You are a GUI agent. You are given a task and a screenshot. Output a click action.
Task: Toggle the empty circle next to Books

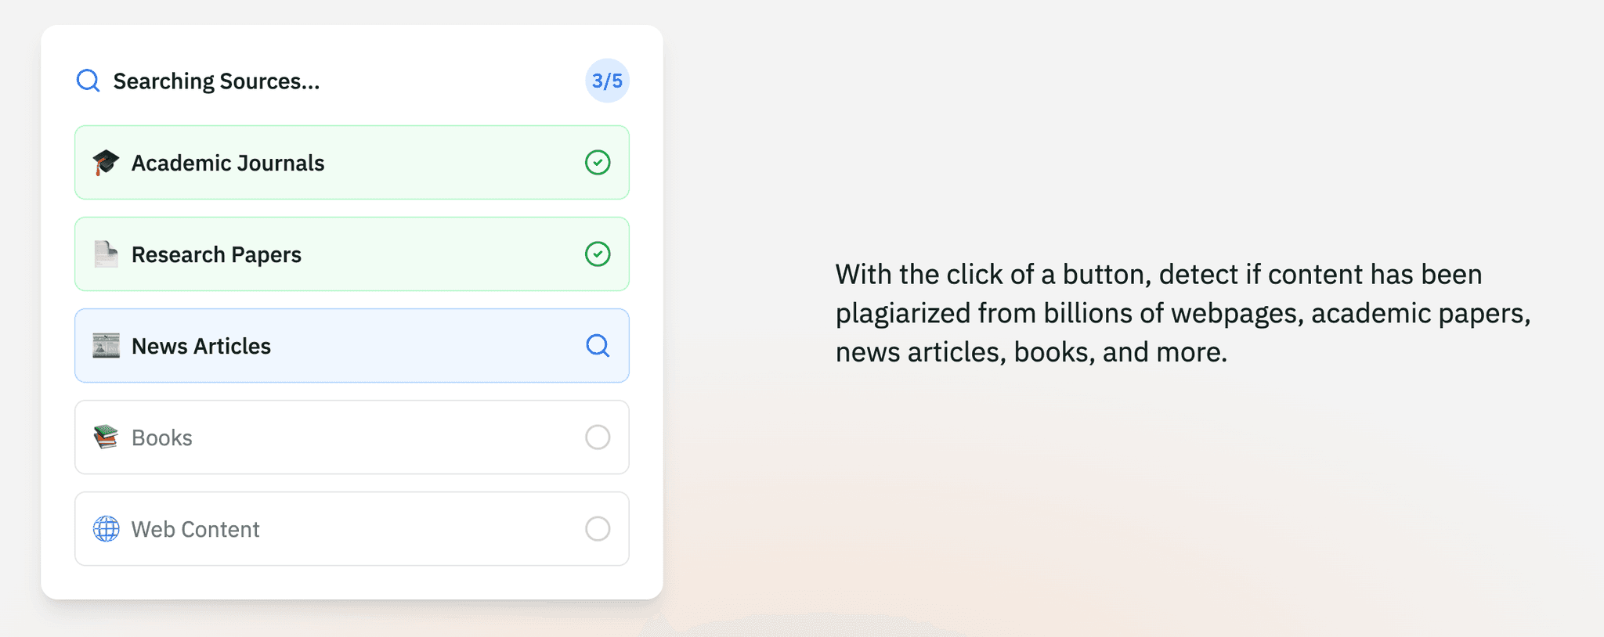click(598, 437)
